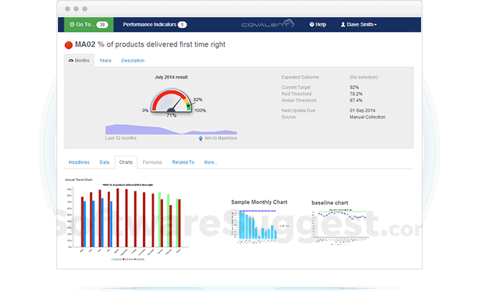Click the user icon beside Dave Smith
Screen dimensions: 479x293
click(x=342, y=24)
